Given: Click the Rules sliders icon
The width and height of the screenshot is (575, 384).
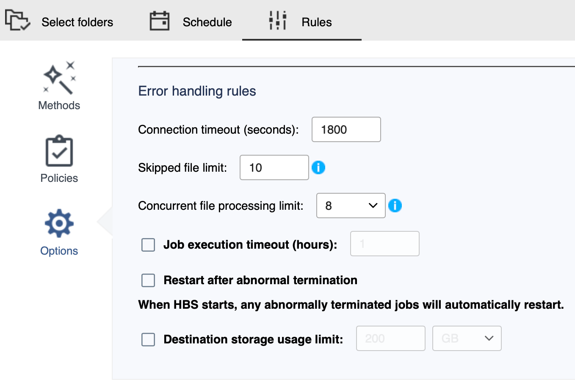Looking at the screenshot, I should 278,20.
